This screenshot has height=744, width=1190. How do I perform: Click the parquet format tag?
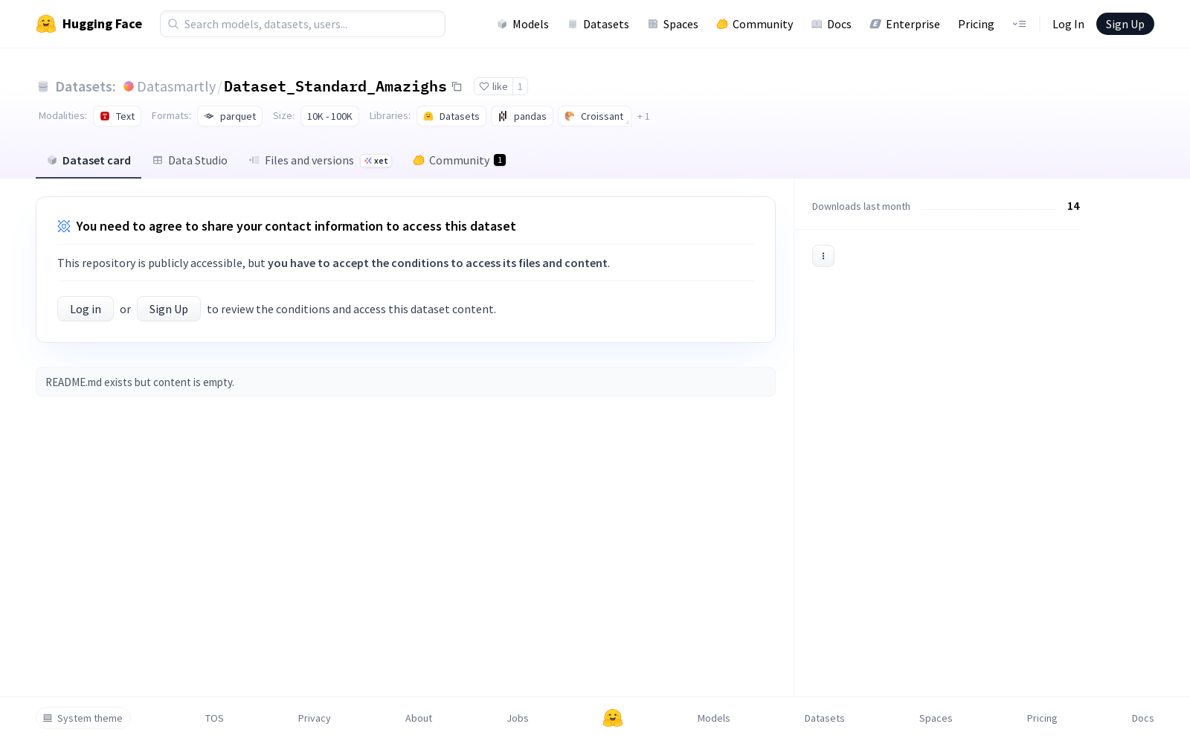(x=230, y=116)
